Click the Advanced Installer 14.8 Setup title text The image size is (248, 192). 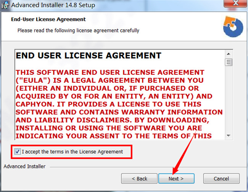click(53, 5)
